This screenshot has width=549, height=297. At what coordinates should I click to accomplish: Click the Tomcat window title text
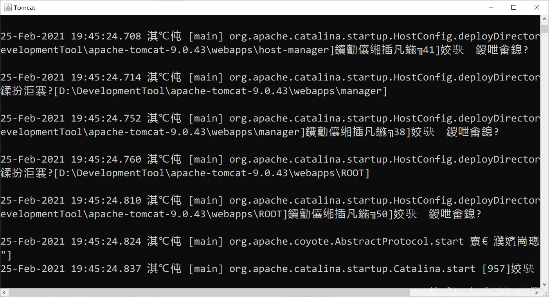pyautogui.click(x=25, y=7)
